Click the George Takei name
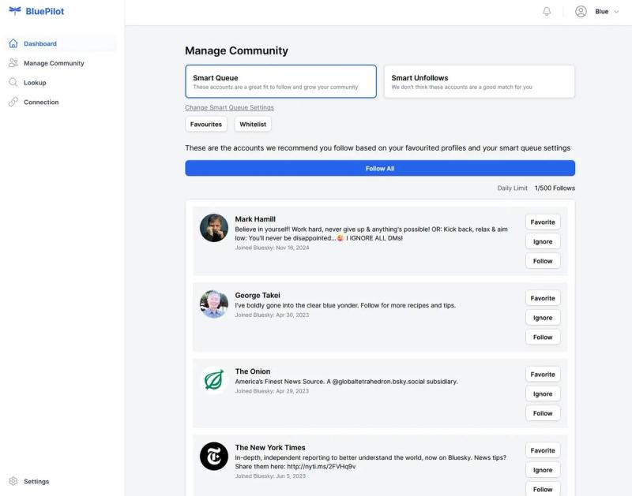Viewport: 632px width, 496px height. [258, 295]
